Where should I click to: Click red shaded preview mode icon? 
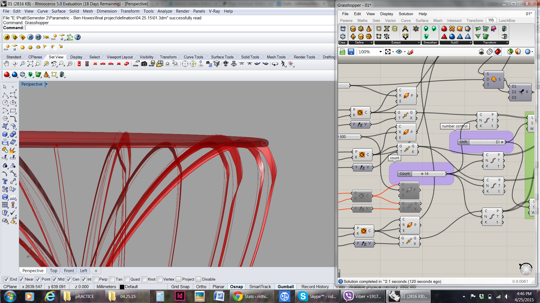tap(498, 52)
